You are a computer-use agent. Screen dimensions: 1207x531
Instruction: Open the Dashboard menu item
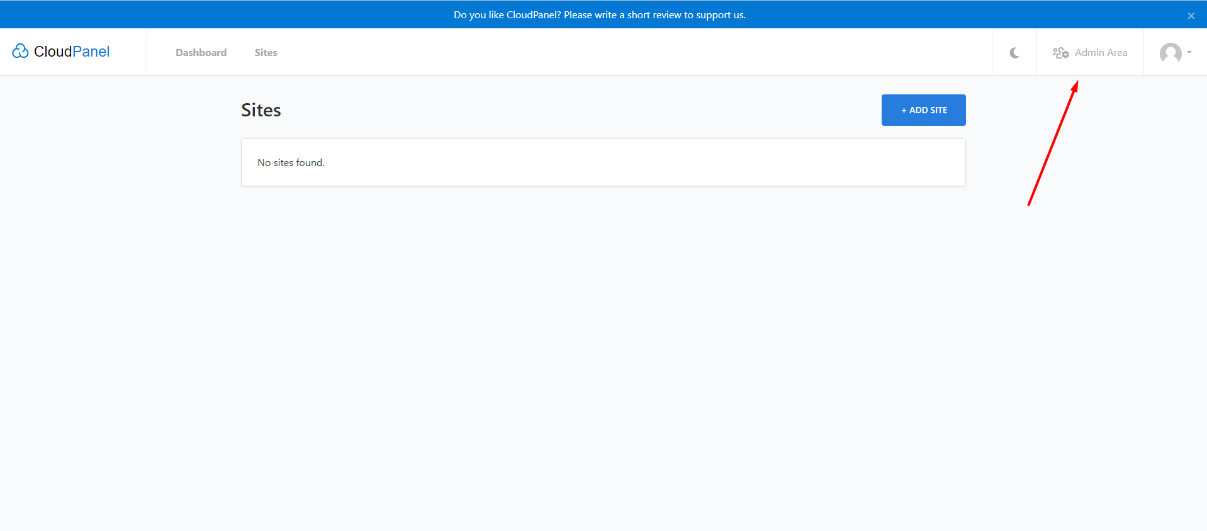click(201, 53)
